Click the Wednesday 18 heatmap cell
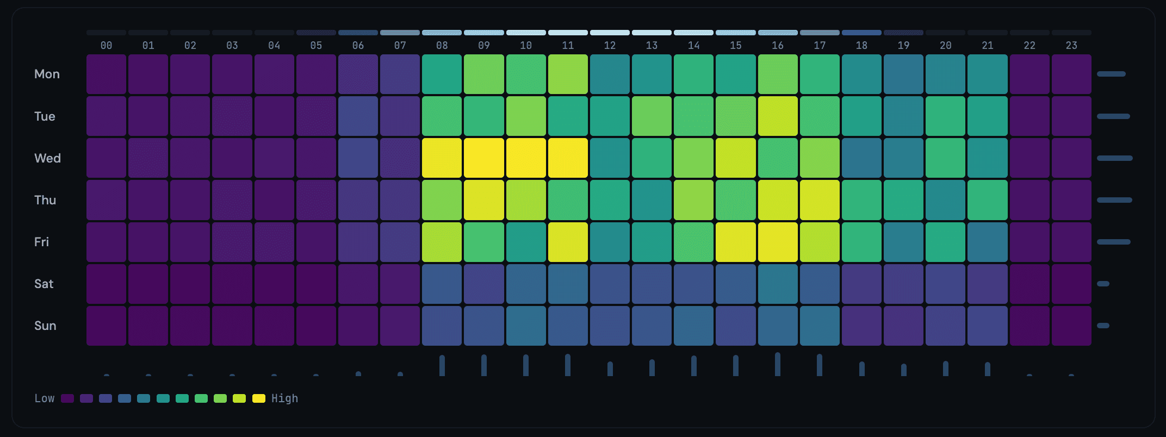 (861, 158)
